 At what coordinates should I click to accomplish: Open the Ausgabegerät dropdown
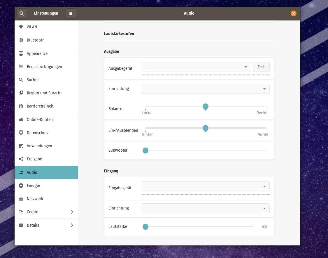point(196,67)
